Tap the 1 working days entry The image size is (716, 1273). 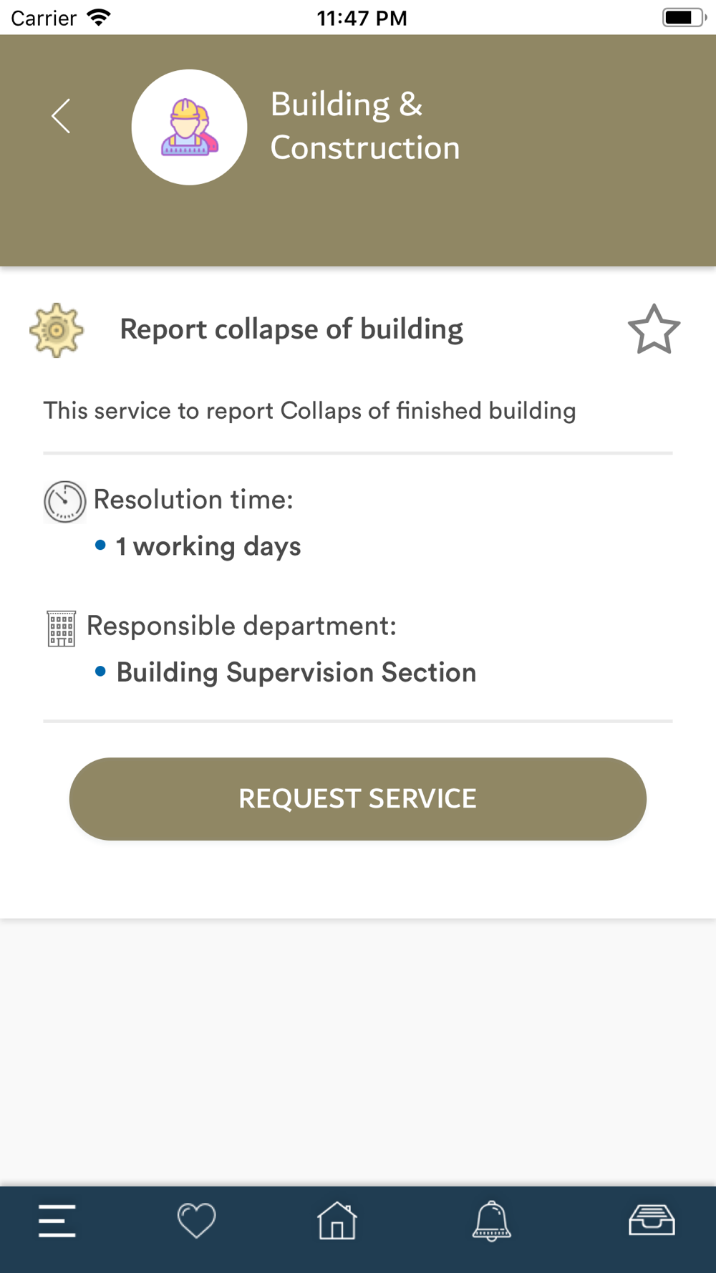click(208, 546)
